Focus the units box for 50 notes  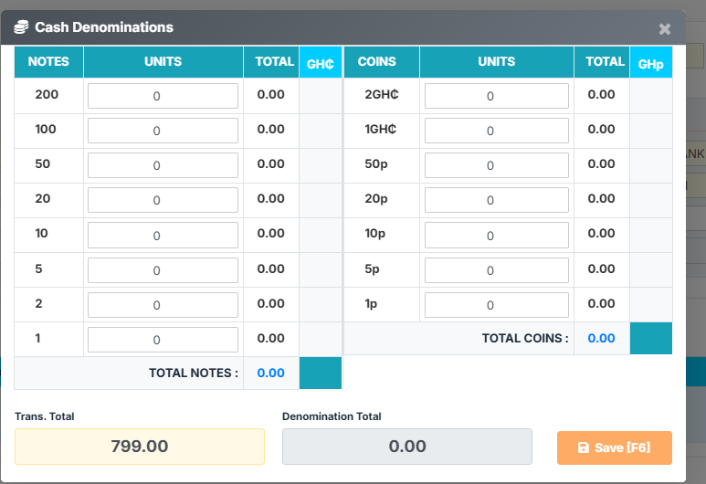[163, 165]
